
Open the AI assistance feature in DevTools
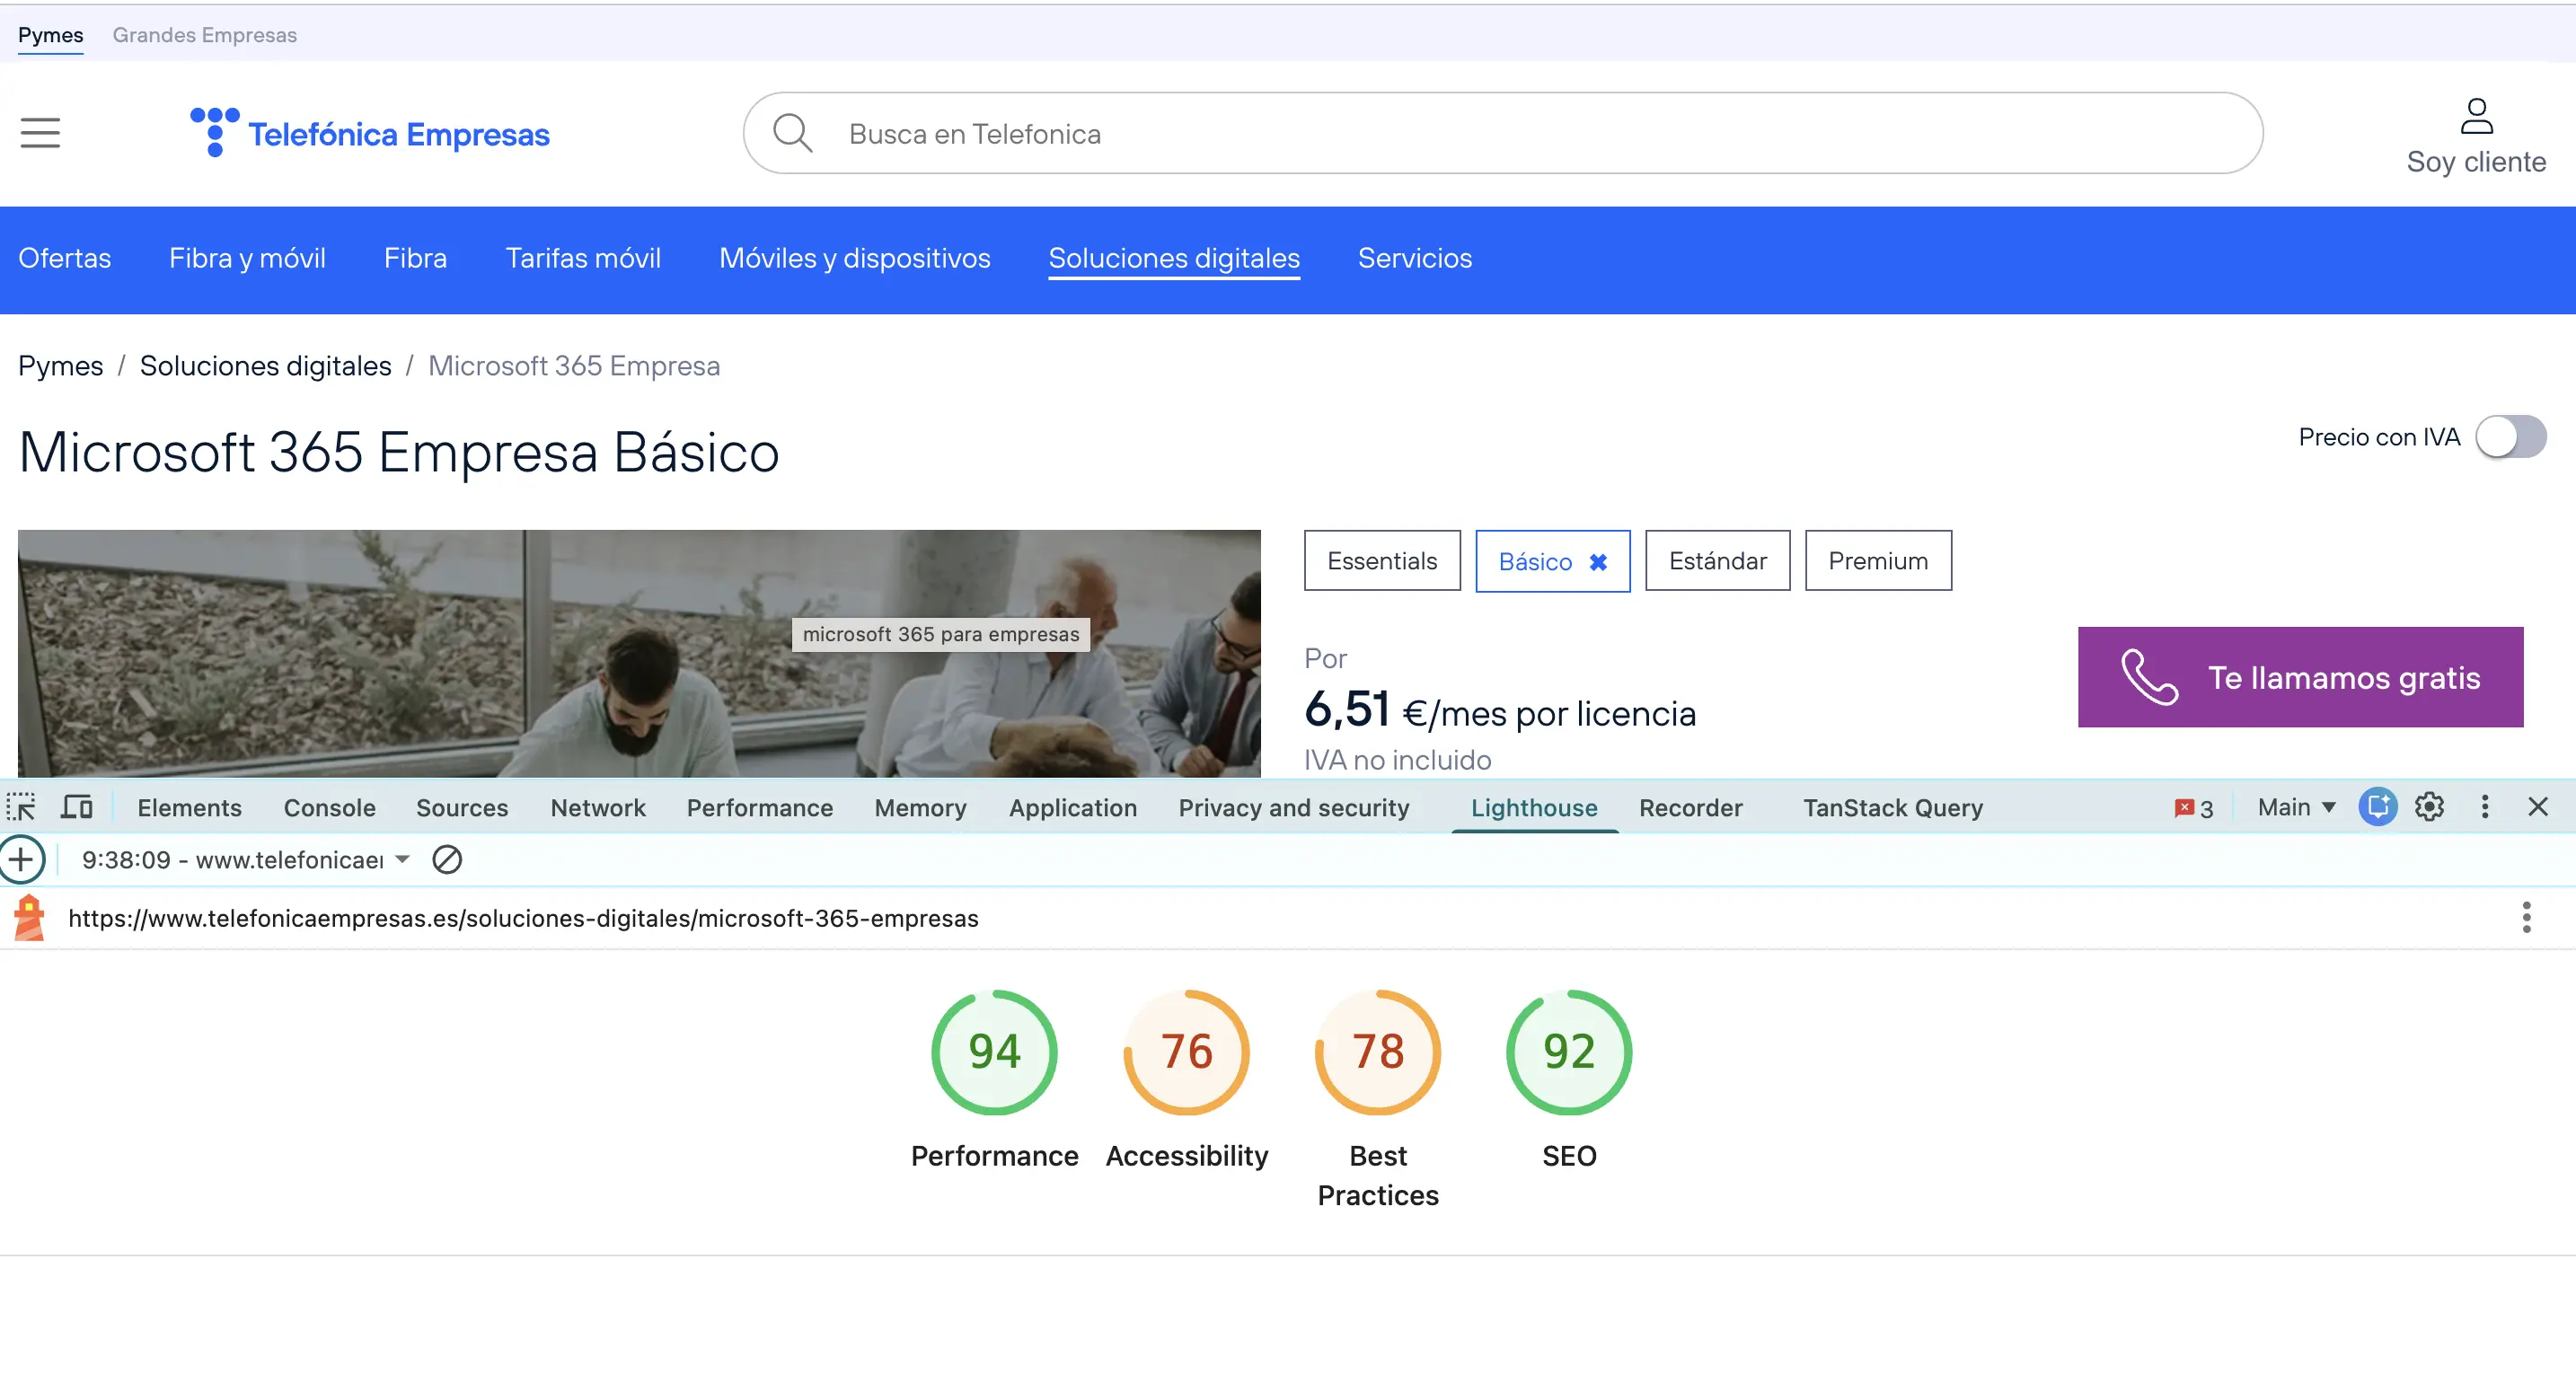tap(2379, 807)
